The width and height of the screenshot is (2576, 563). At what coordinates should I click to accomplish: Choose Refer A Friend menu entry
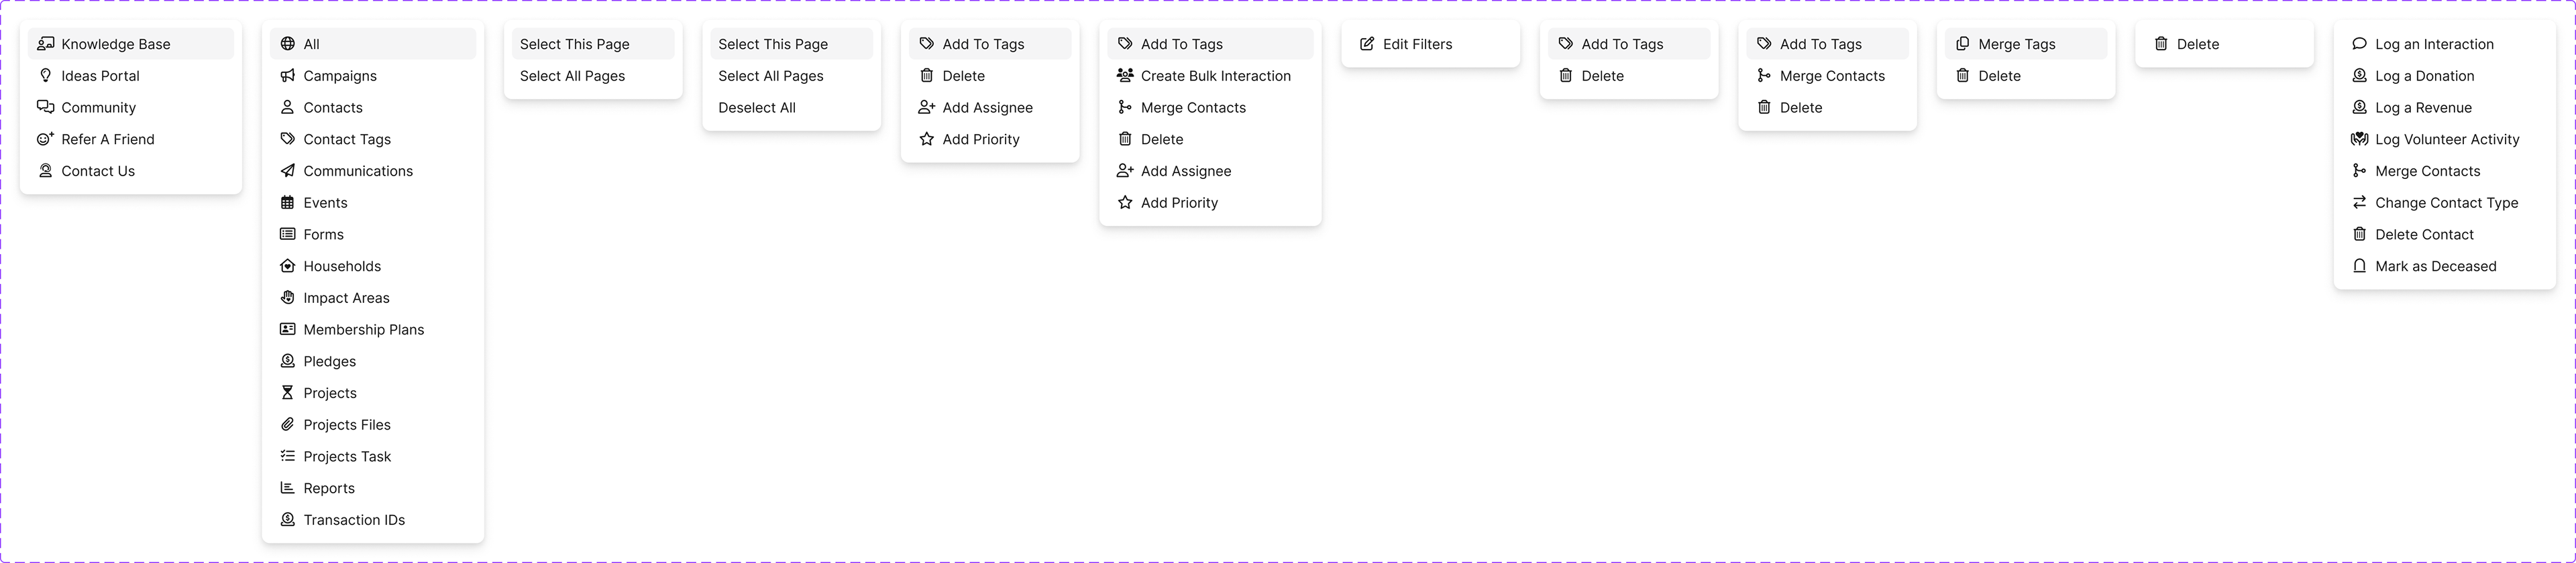(x=108, y=140)
